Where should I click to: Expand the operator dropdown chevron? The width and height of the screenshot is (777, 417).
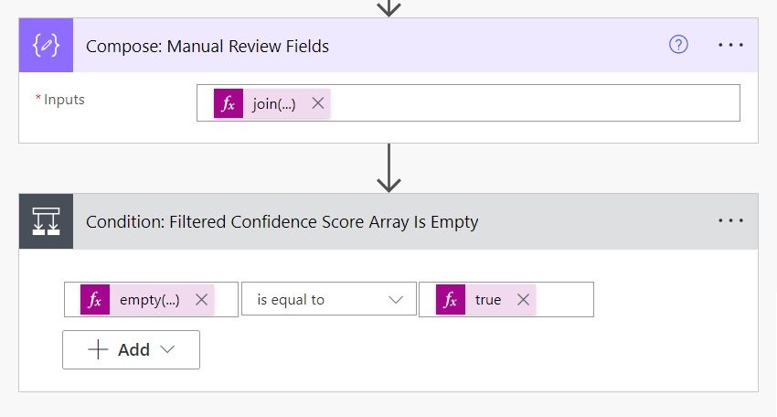[x=396, y=299]
